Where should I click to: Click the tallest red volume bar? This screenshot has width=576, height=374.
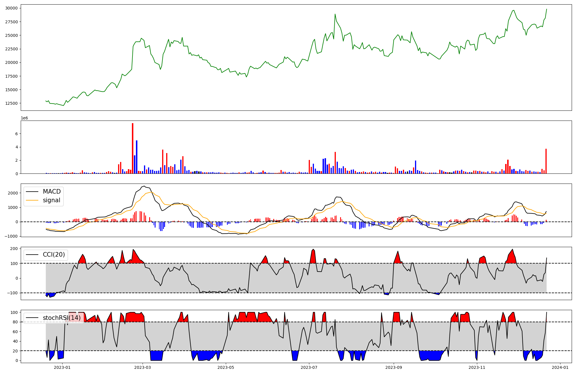[132, 148]
